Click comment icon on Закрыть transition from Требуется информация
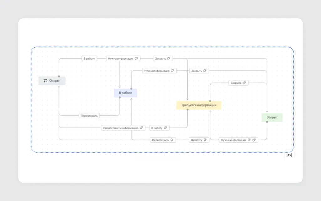 (x=244, y=83)
